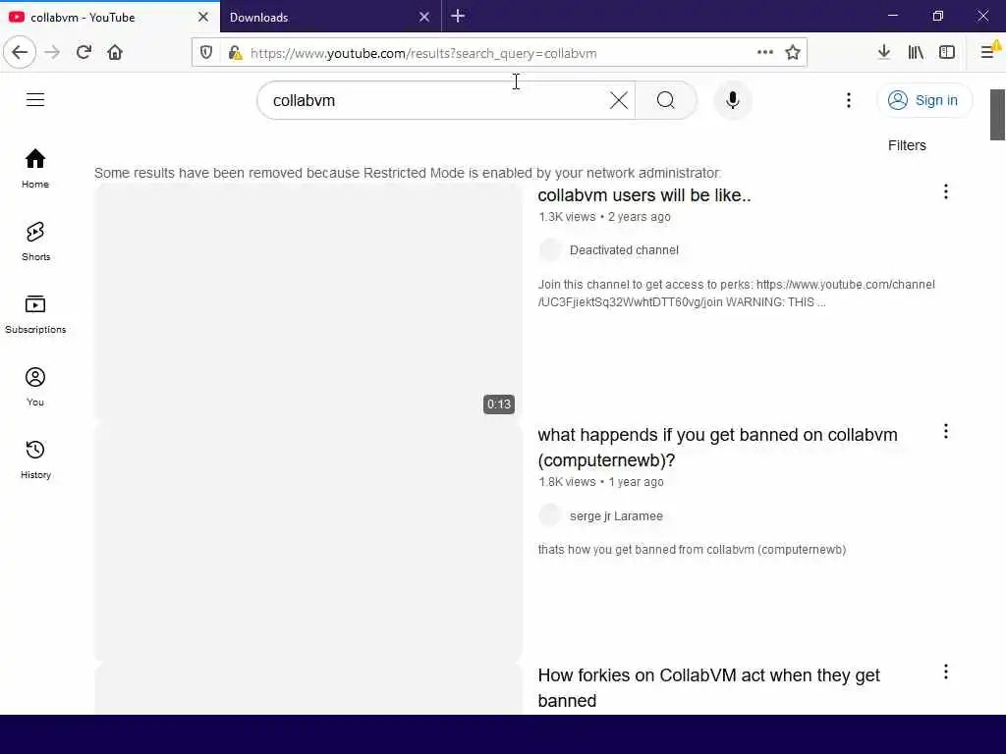Click the Sign in button
This screenshot has height=754, width=1006.
click(x=923, y=100)
